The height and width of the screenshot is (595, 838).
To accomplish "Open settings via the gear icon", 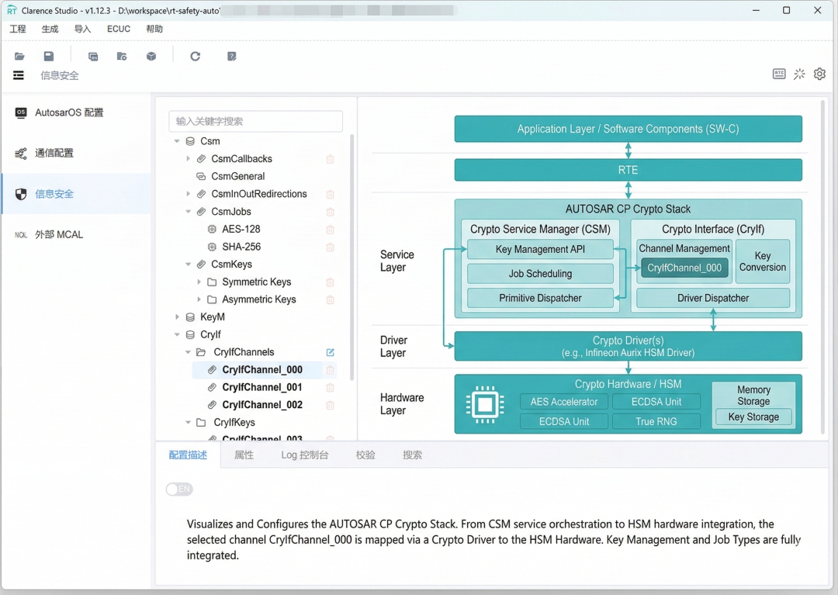I will [819, 74].
